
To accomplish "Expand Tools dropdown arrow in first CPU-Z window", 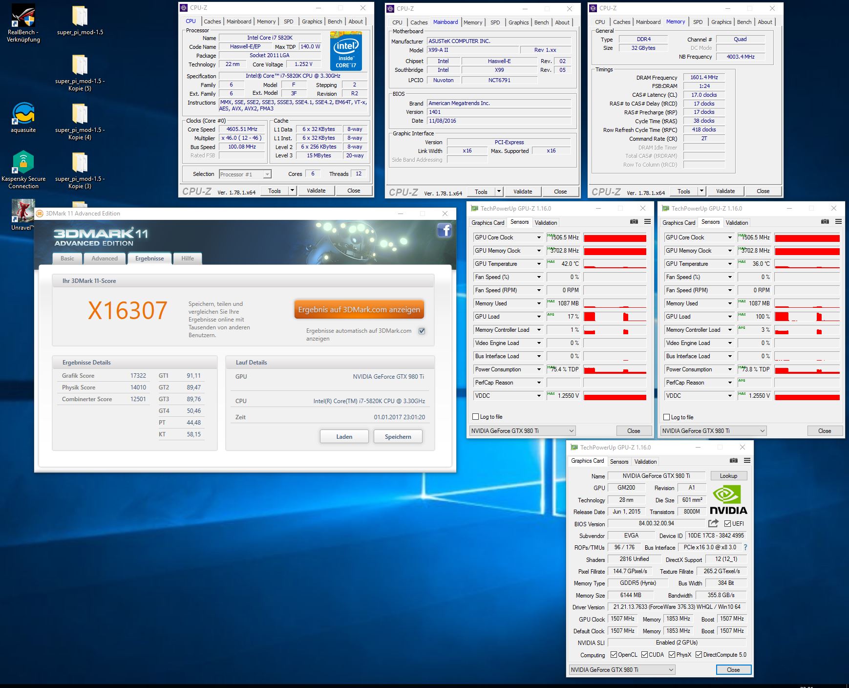I will (293, 191).
